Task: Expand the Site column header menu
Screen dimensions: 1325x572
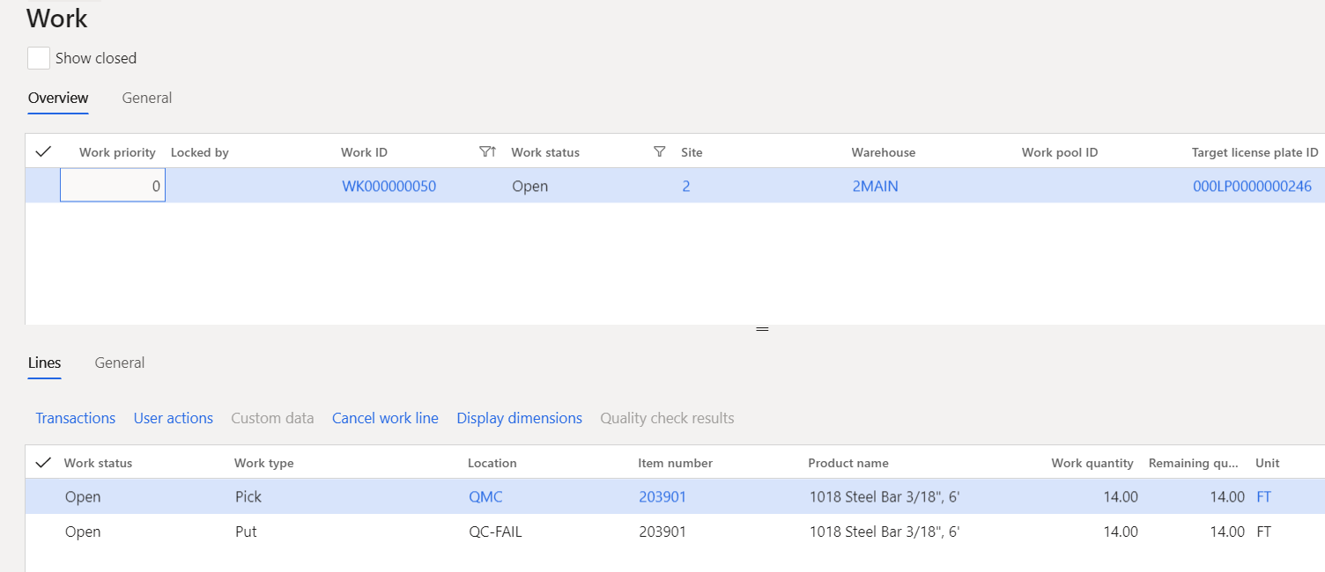Action: pos(692,152)
